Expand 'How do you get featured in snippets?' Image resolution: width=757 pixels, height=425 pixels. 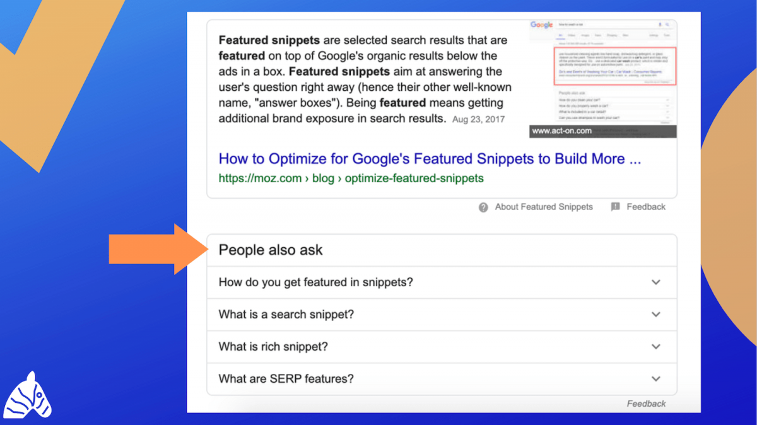(442, 282)
